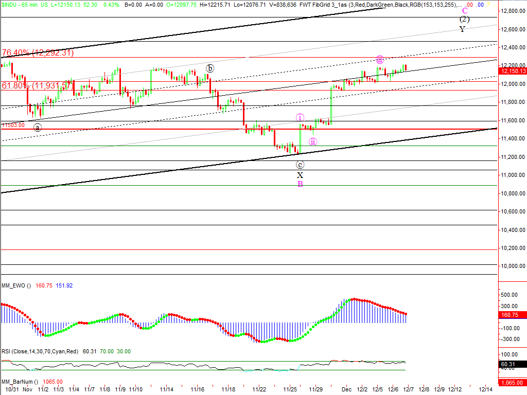The image size is (527, 395).
Task: Select the circled 'a' wave marker
Action: pos(38,128)
